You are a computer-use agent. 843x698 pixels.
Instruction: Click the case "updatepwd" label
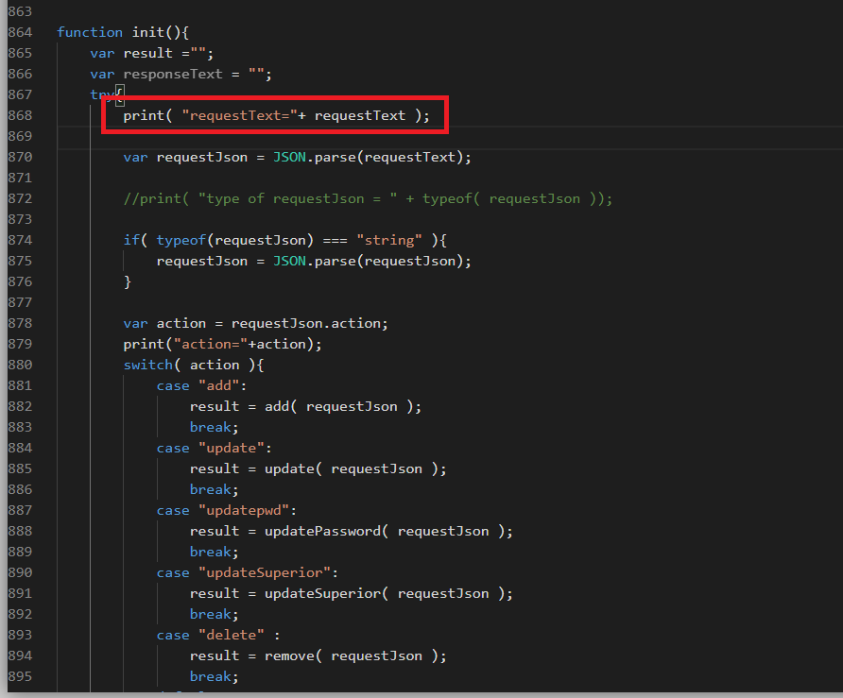[x=222, y=510]
